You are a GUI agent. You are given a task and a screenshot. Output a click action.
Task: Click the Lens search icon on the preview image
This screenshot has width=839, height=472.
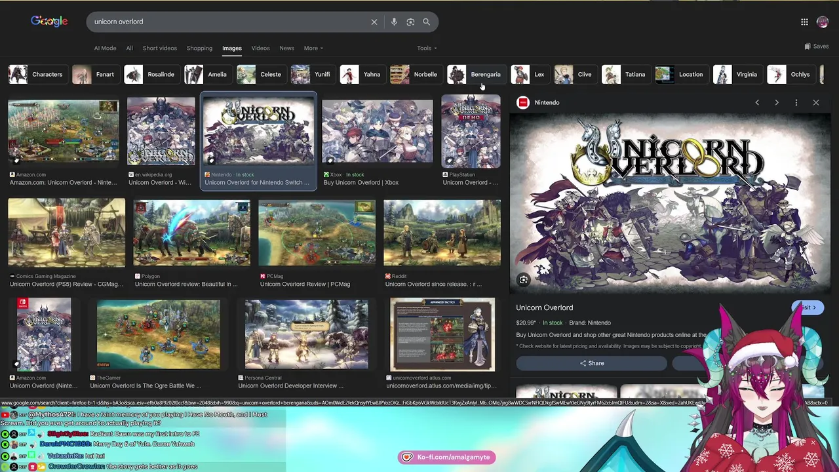pyautogui.click(x=524, y=280)
